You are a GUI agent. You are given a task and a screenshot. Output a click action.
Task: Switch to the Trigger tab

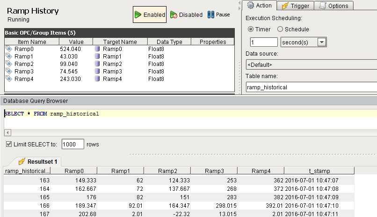(x=296, y=6)
